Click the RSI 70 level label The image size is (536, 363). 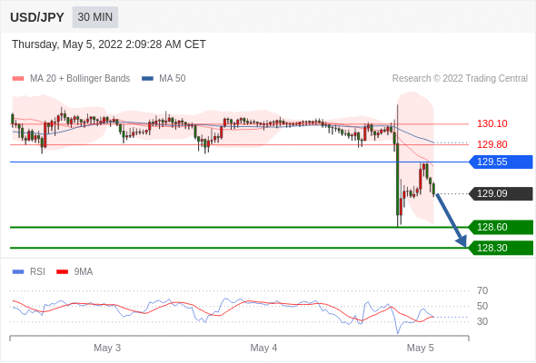pyautogui.click(x=482, y=290)
